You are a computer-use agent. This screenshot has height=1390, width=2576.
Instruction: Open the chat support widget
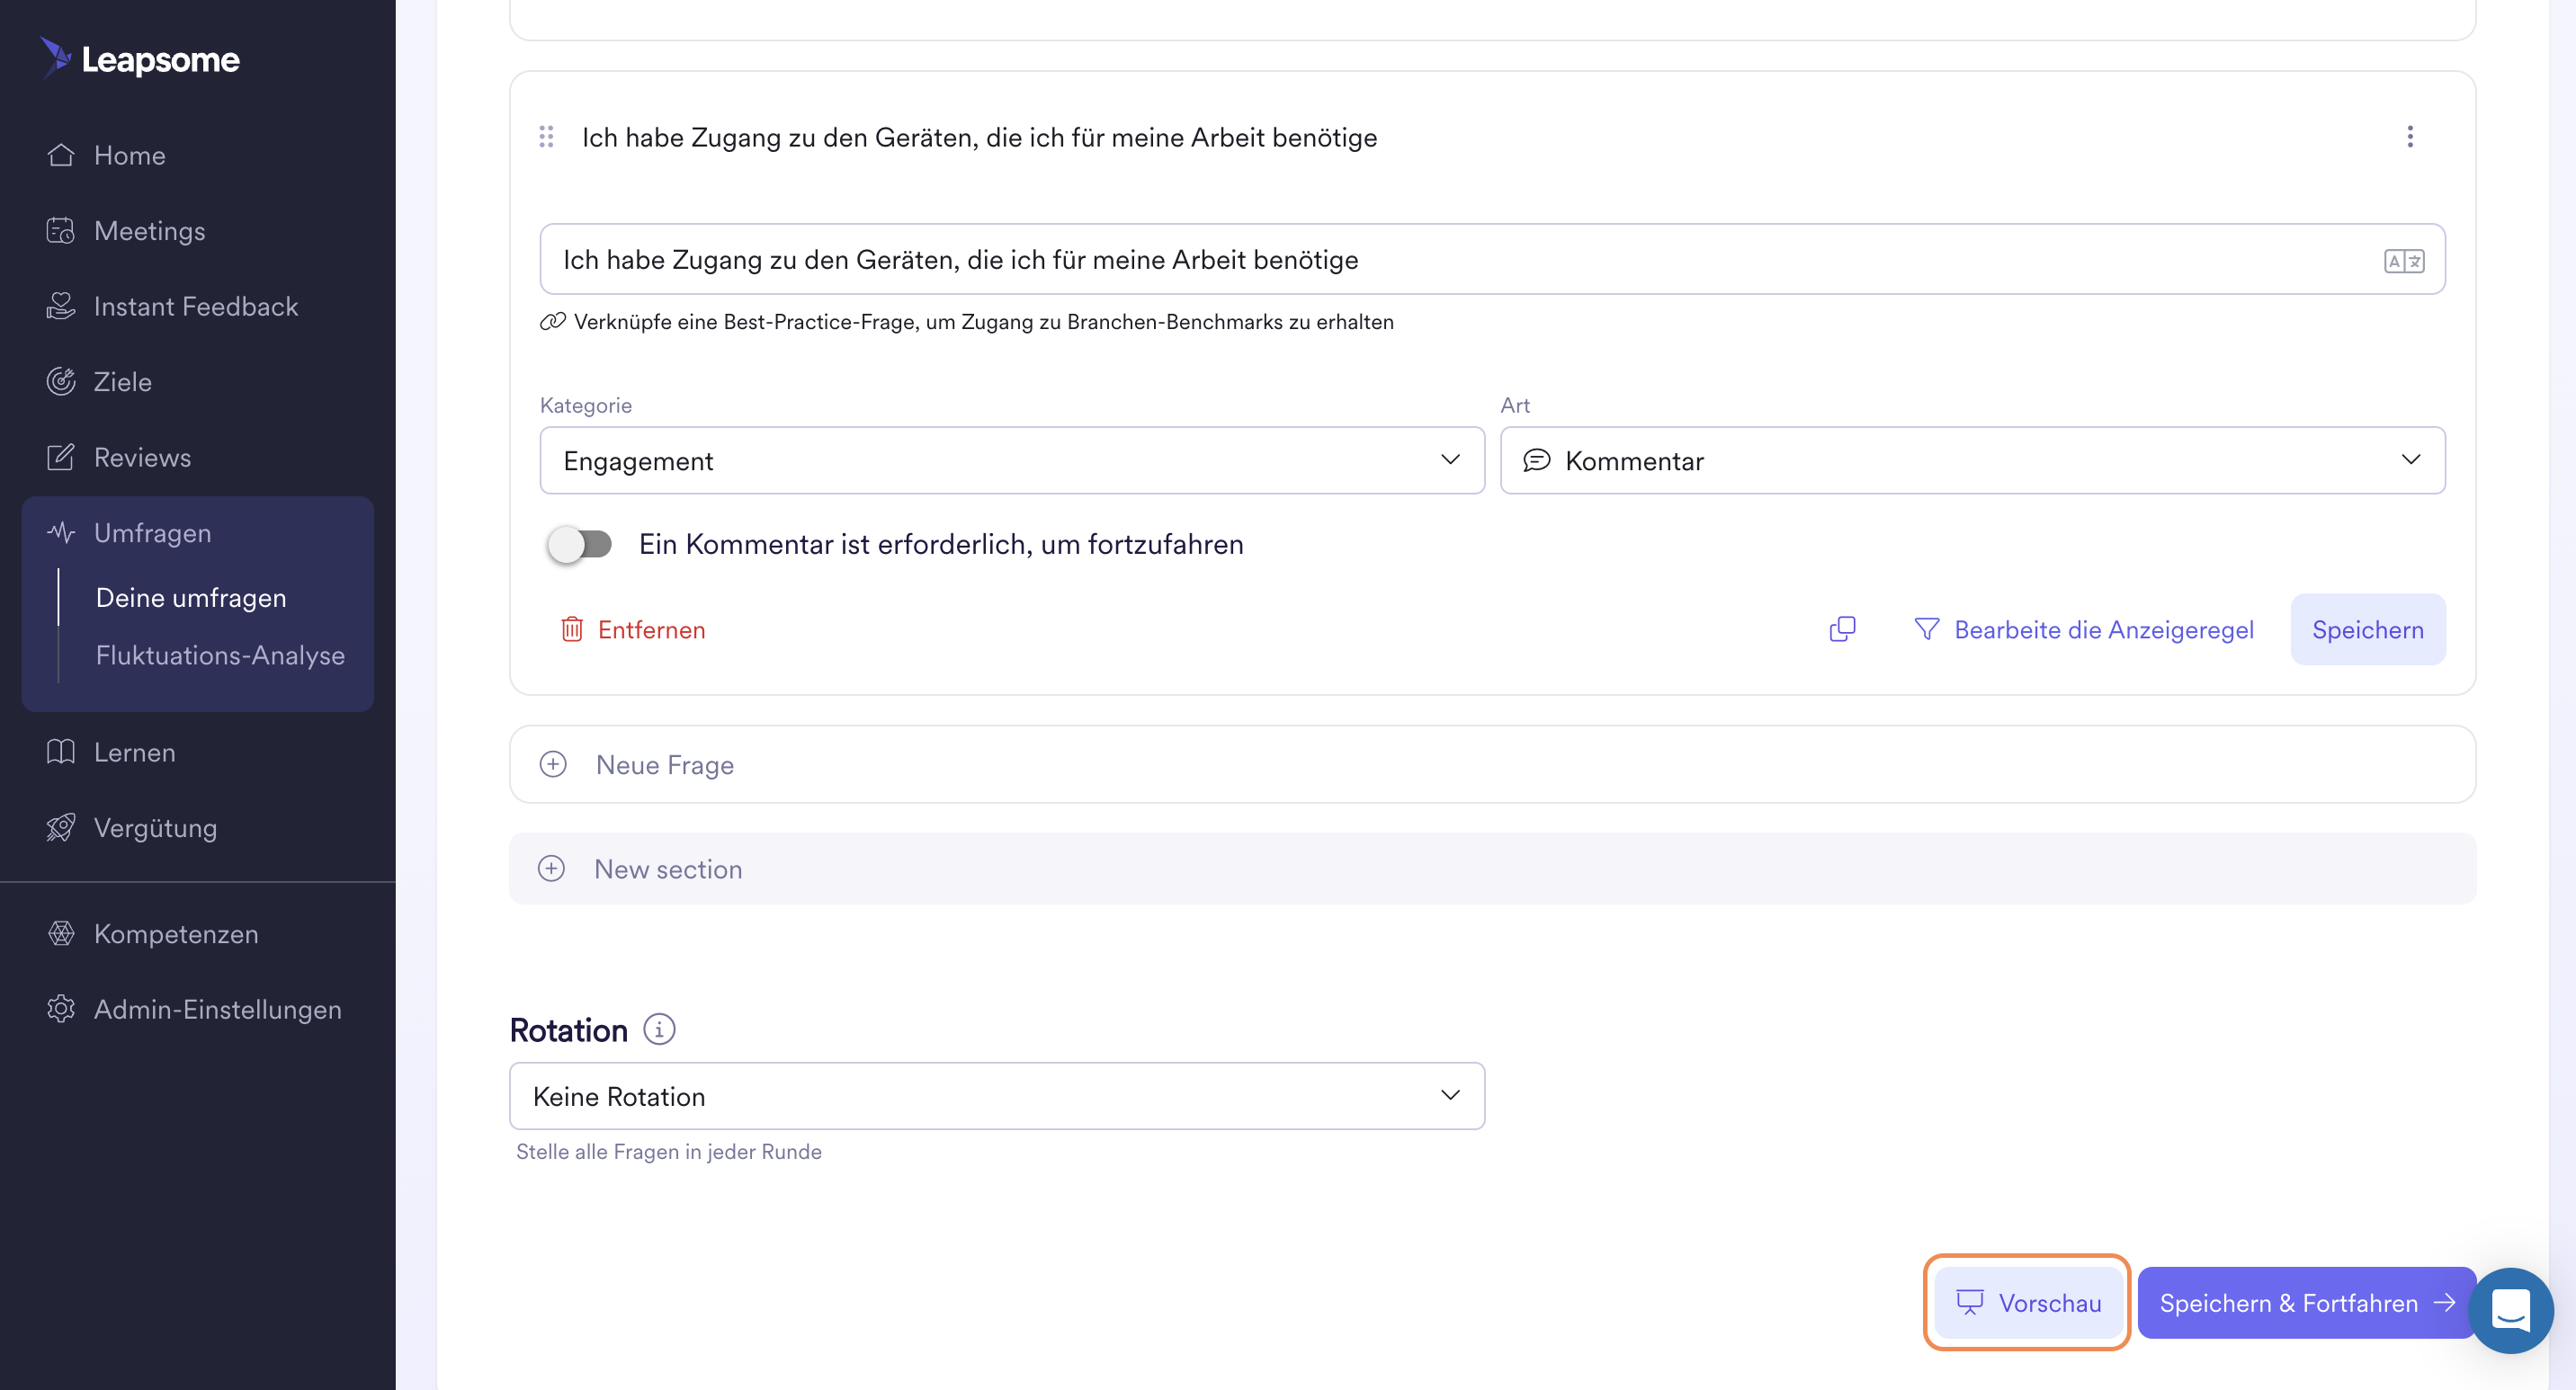point(2510,1310)
